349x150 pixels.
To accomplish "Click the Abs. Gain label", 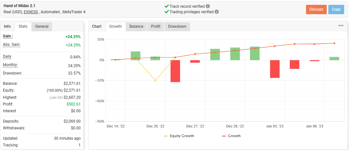I will (x=12, y=45).
